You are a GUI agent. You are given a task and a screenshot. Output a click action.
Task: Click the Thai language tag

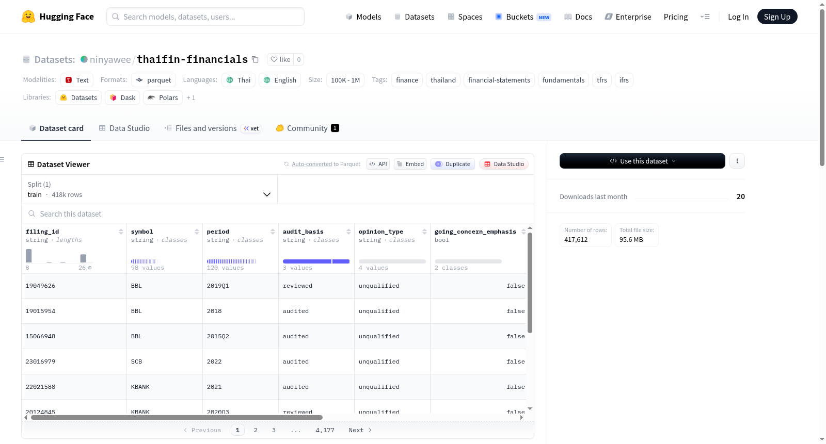pos(239,80)
